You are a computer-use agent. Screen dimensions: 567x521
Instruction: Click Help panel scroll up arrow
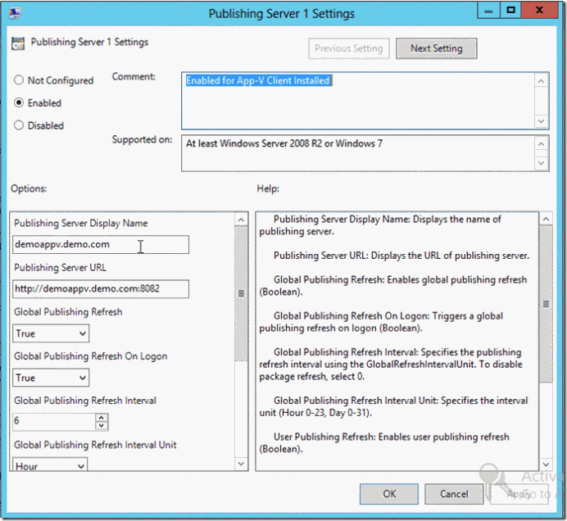(546, 219)
